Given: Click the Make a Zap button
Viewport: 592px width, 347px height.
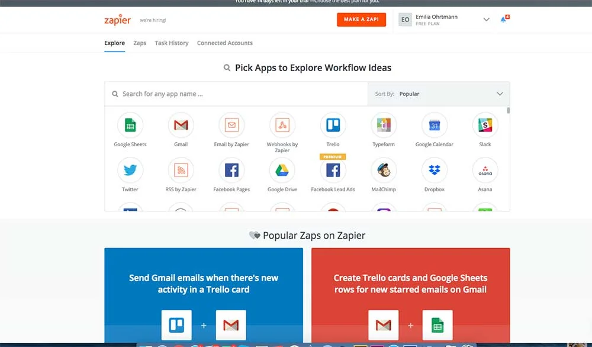Looking at the screenshot, I should tap(361, 20).
